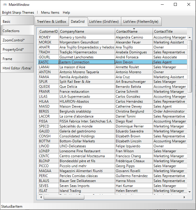Image resolution: width=196 pixels, height=210 pixels.
Task: Open the PropertyGrid* side tab
Action: tap(17, 50)
